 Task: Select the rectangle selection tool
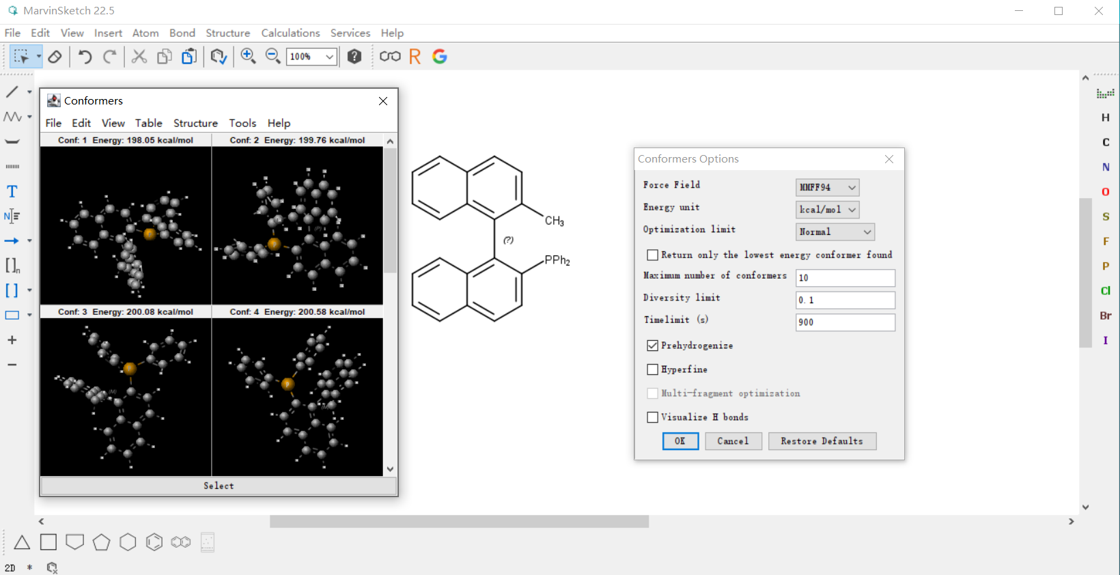pyautogui.click(x=21, y=57)
